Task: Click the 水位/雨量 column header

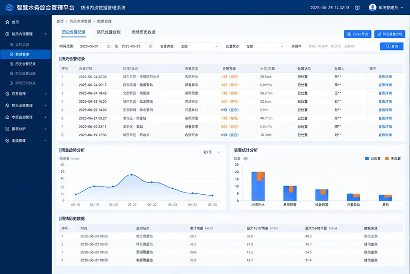Action: [x=267, y=69]
